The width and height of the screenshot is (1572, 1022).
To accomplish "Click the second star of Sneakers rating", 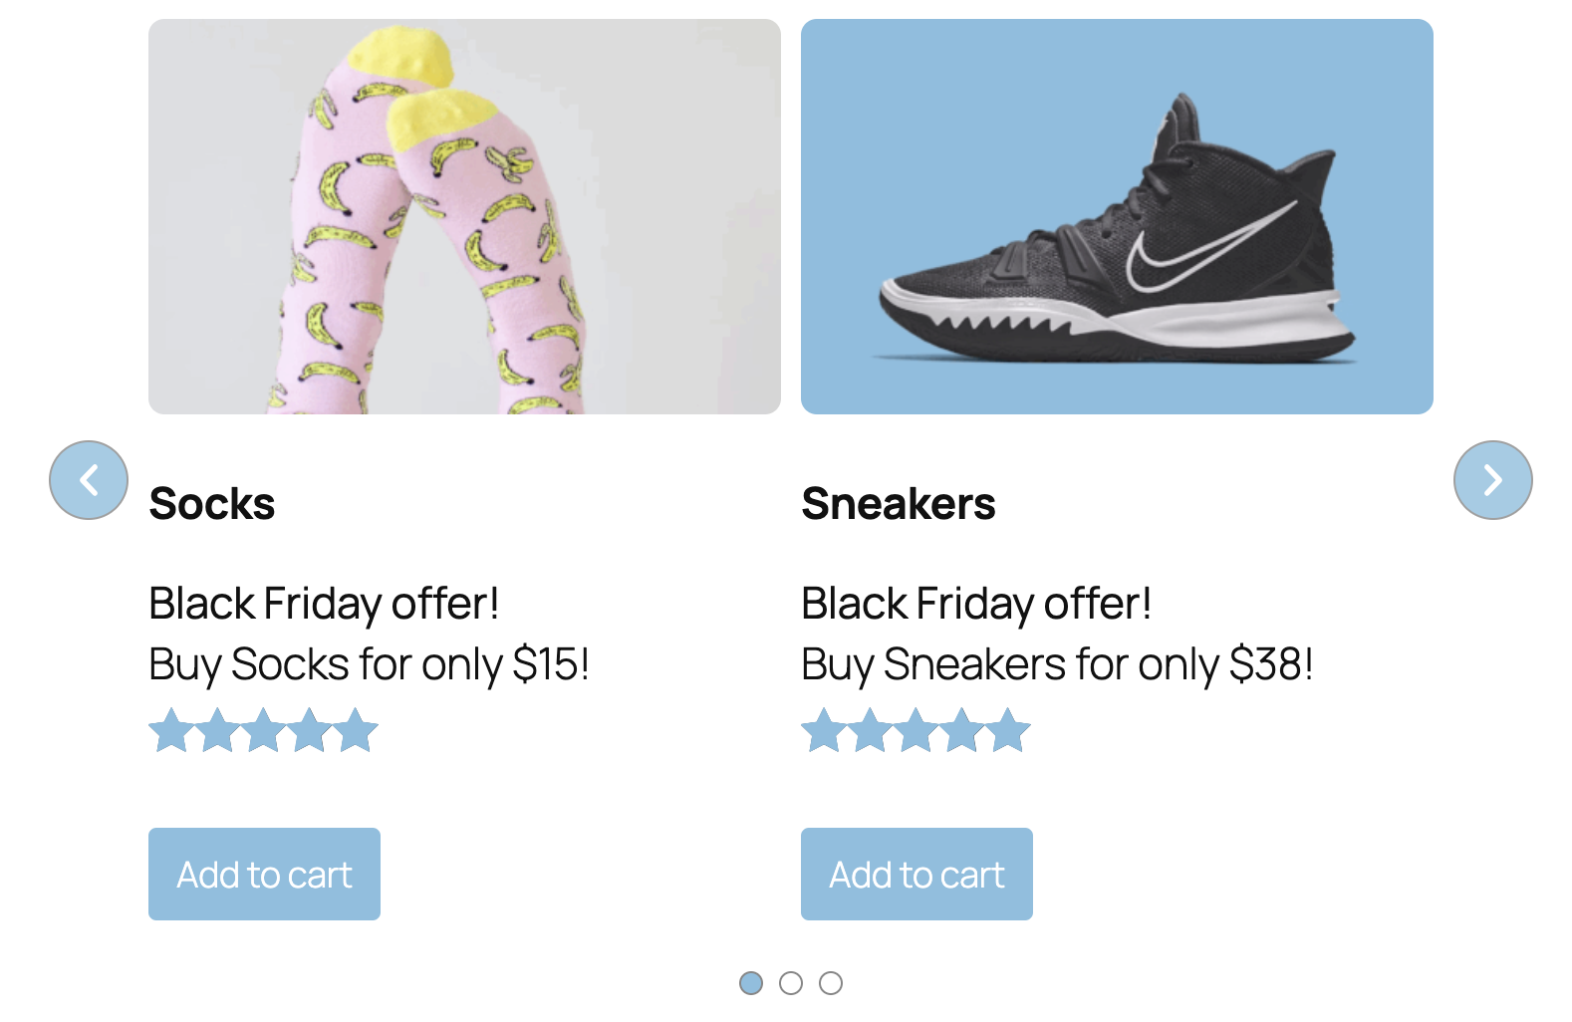I will click(871, 730).
